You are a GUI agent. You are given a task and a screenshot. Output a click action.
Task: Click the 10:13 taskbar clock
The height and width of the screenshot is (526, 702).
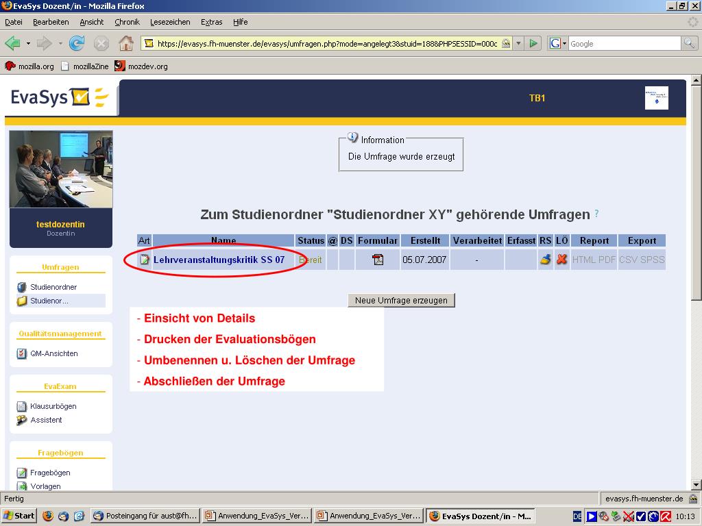point(685,516)
